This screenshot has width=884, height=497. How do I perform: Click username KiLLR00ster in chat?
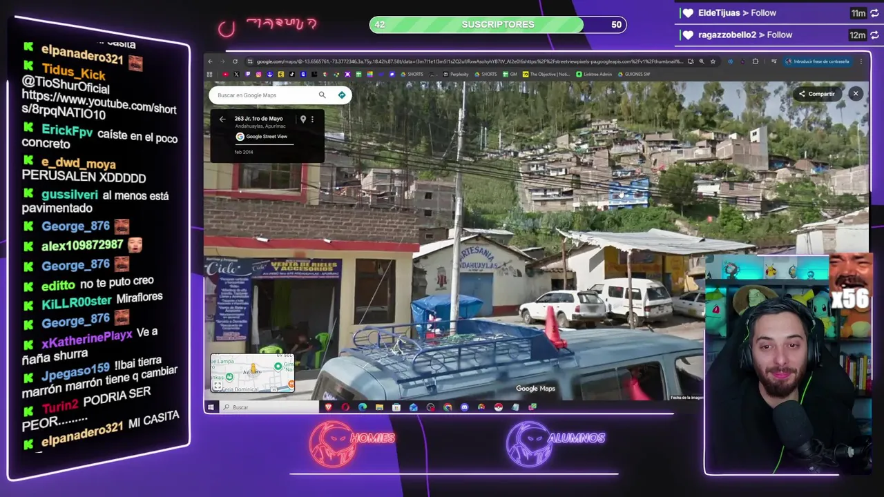coord(76,301)
